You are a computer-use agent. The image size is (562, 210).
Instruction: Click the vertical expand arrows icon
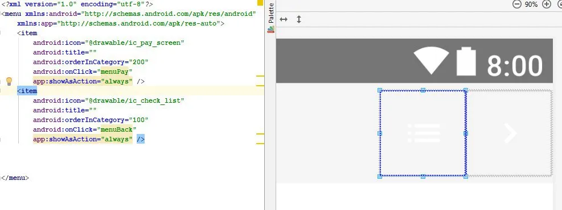click(x=299, y=19)
